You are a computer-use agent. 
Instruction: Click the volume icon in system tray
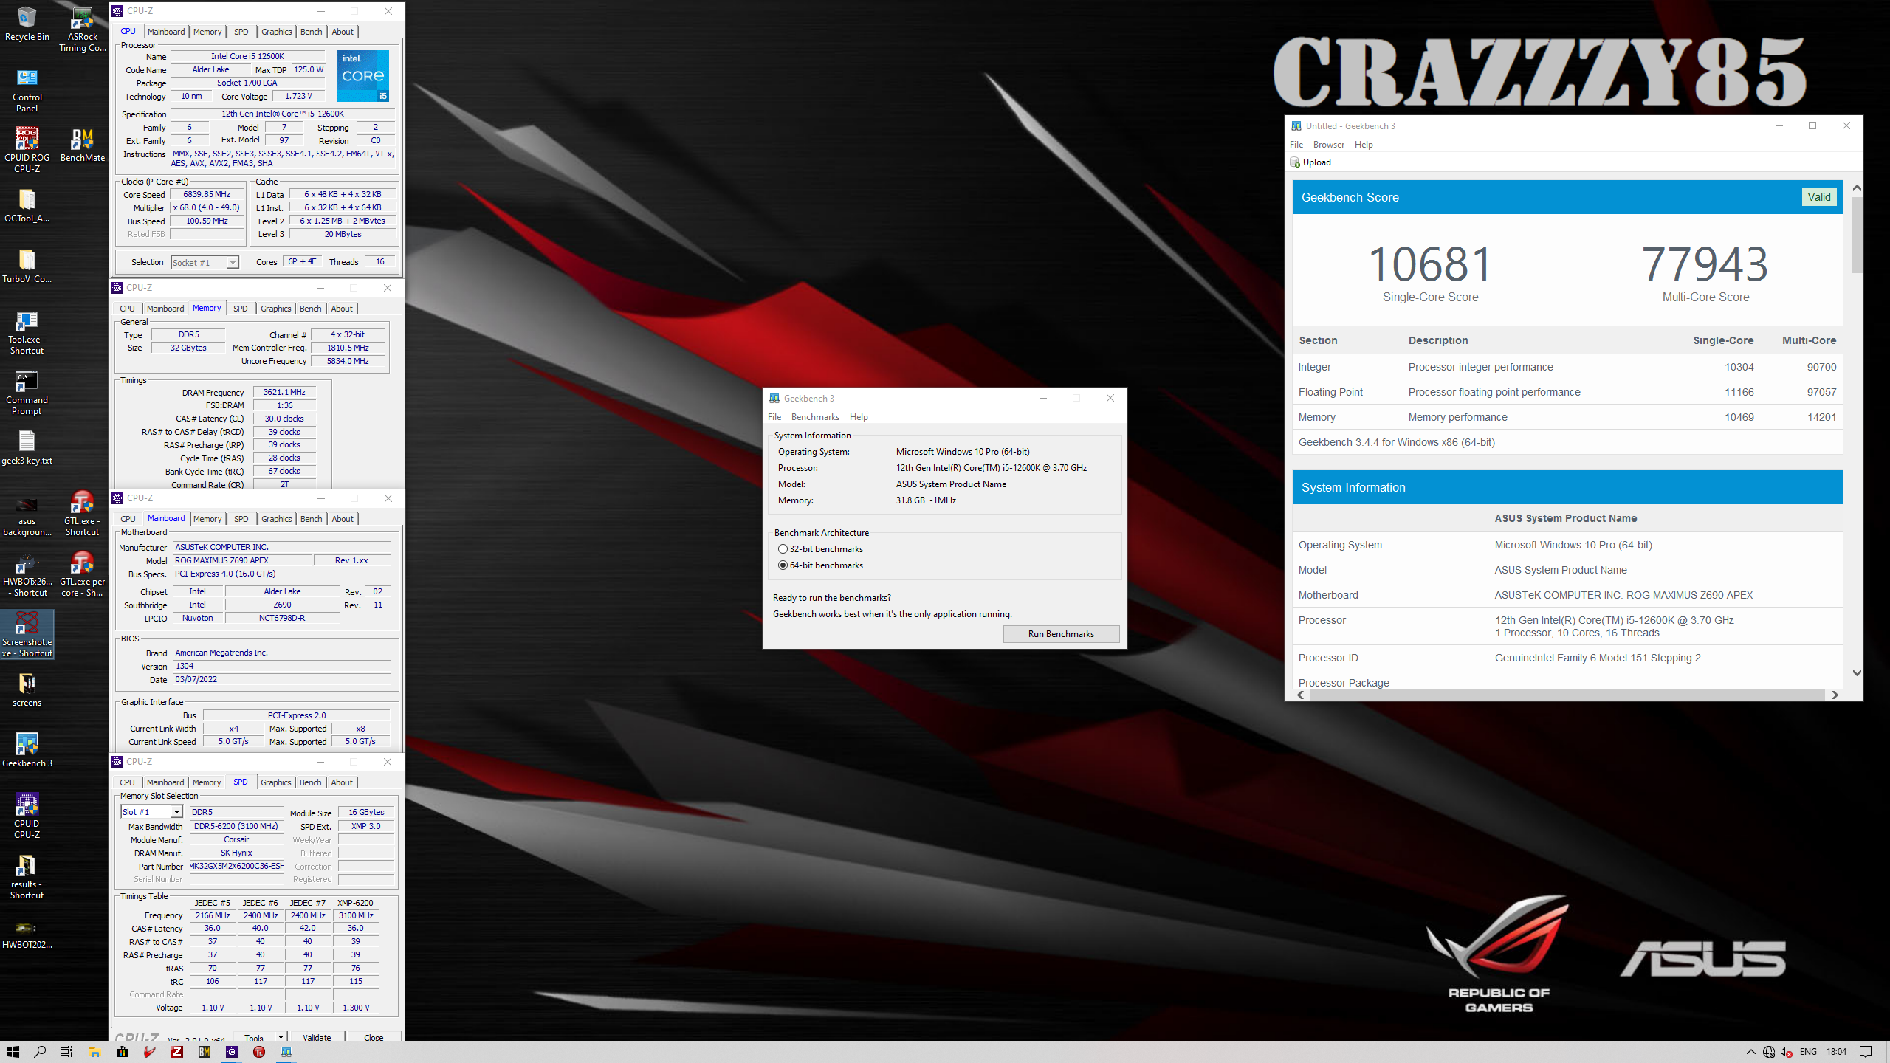[1786, 1052]
